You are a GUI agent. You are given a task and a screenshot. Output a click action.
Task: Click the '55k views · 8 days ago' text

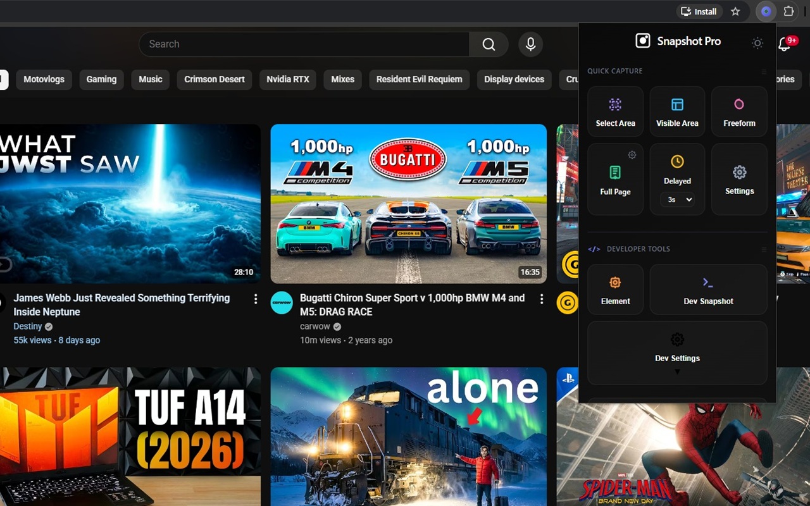(57, 340)
